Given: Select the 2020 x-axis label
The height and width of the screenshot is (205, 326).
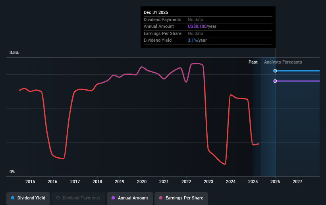Looking at the screenshot, I should click(142, 182).
